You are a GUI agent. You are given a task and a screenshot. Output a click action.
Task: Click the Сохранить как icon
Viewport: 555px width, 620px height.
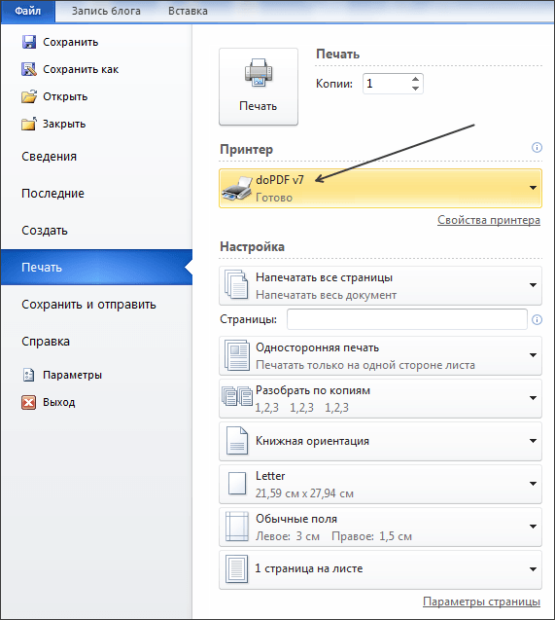coord(29,69)
